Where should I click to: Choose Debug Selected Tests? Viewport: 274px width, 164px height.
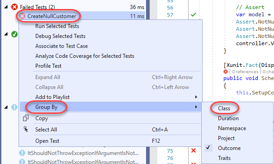pos(60,36)
